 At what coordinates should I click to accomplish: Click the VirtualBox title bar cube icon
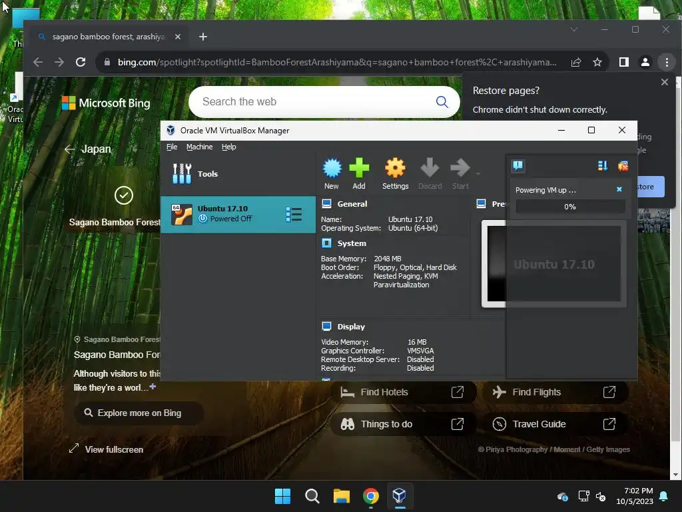[x=170, y=130]
